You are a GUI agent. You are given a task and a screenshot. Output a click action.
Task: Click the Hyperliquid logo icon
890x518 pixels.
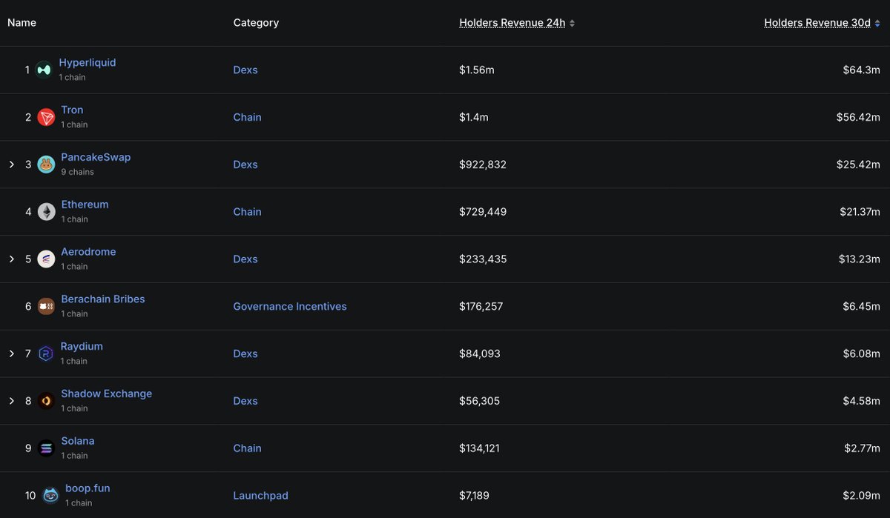point(44,70)
